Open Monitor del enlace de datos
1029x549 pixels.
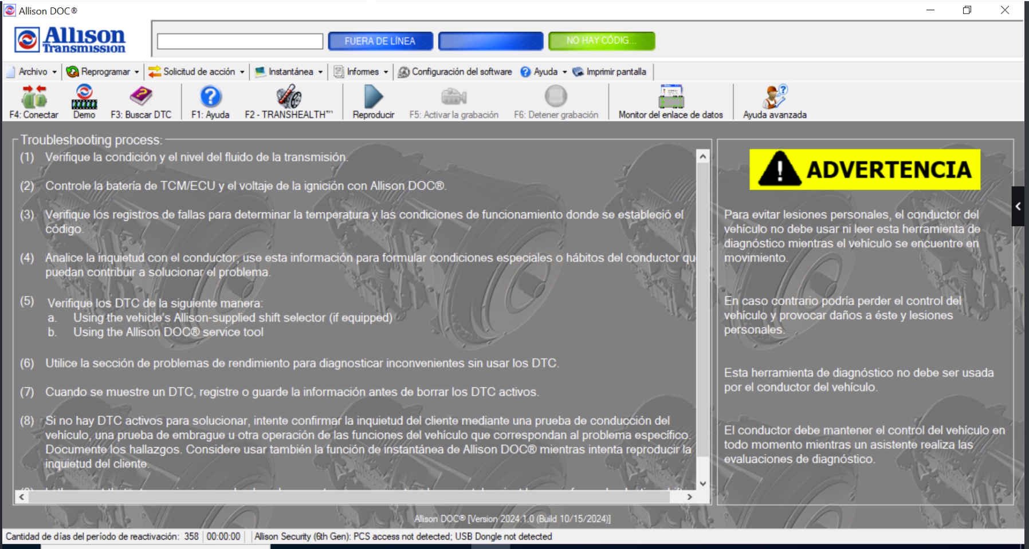coord(670,97)
